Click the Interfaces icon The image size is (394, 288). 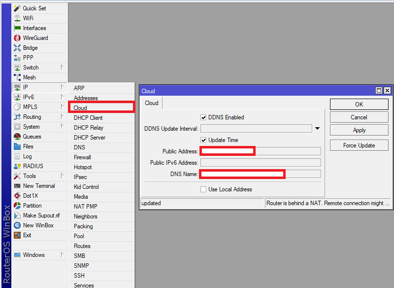pos(17,28)
